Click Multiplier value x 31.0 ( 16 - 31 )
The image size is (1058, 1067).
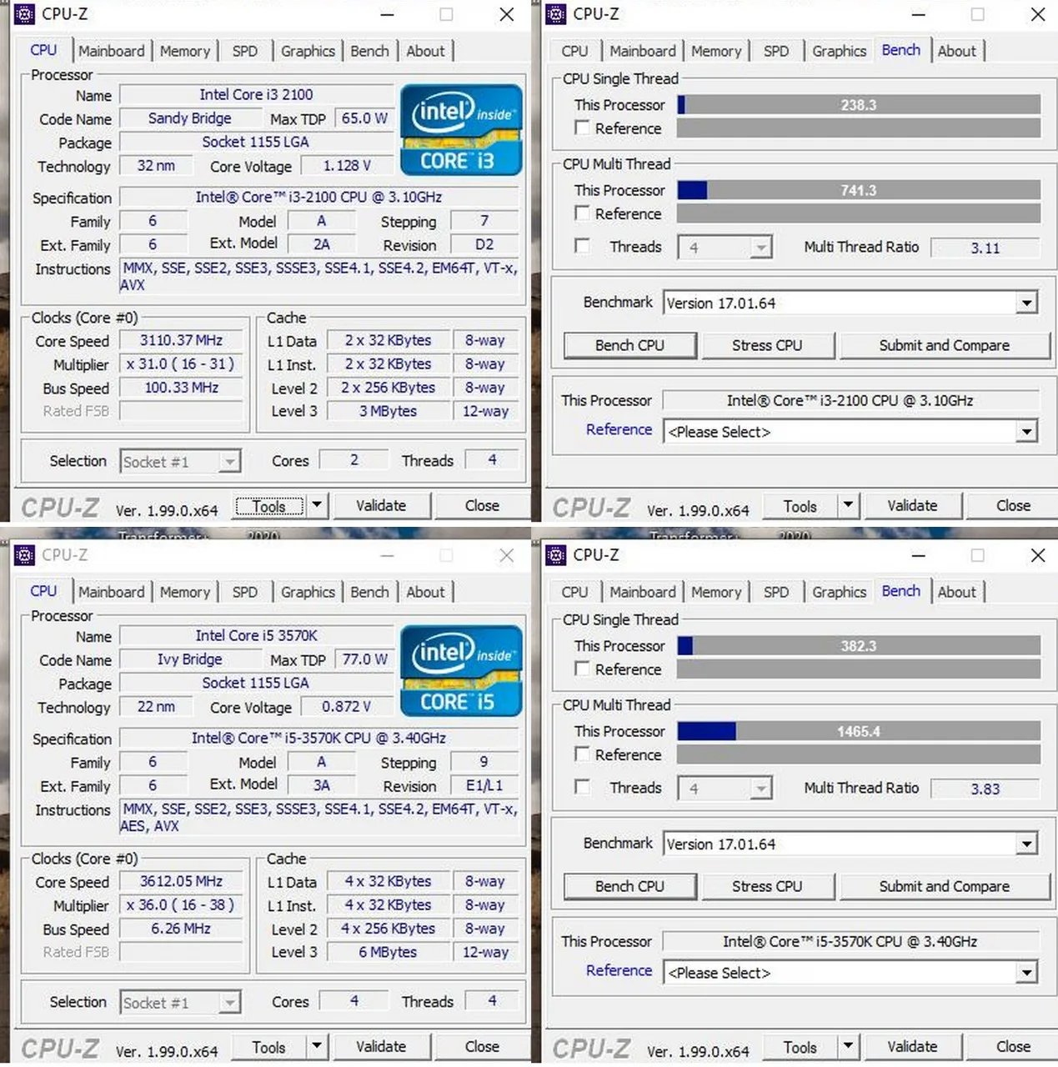tap(181, 364)
